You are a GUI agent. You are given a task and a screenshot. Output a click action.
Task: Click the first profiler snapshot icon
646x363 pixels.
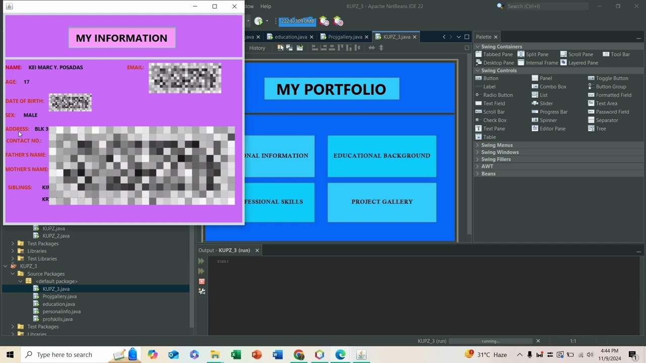click(324, 21)
